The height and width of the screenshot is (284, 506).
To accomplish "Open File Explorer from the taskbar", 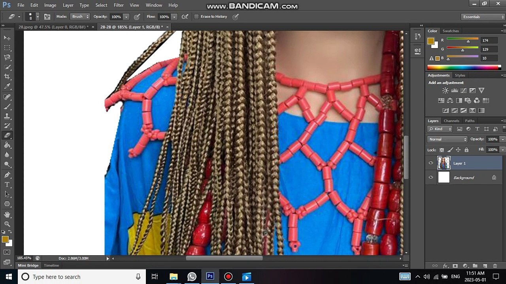I will coord(174,277).
